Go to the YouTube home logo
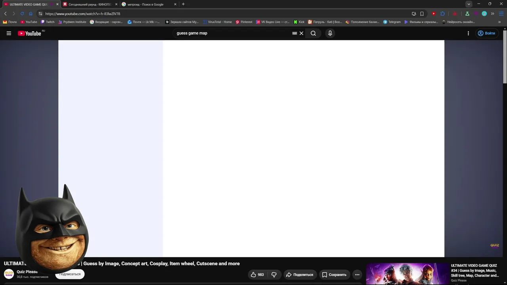 pyautogui.click(x=29, y=33)
